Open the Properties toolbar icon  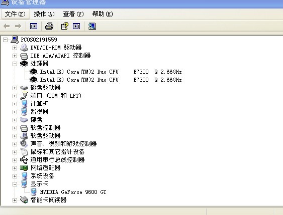tap(65, 26)
